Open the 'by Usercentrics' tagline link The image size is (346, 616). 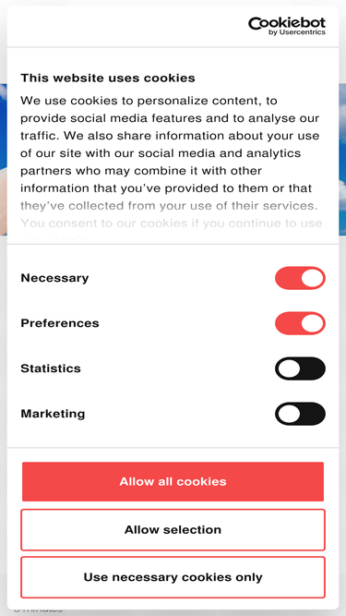297,32
